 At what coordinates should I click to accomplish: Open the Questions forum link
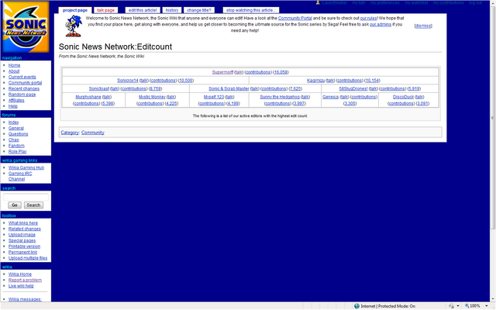tap(18, 134)
